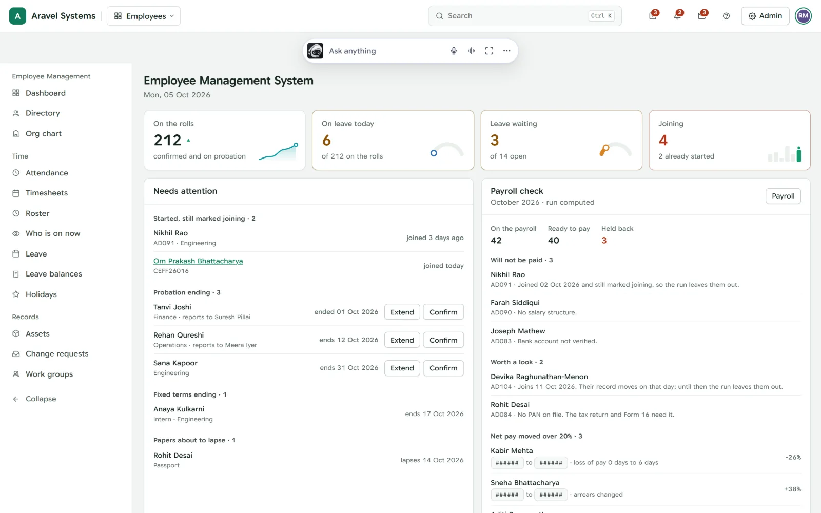The width and height of the screenshot is (821, 513).
Task: Click the Admin settings button
Action: 765,16
